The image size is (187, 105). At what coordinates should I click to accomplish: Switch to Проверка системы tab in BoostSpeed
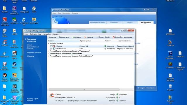(97, 22)
